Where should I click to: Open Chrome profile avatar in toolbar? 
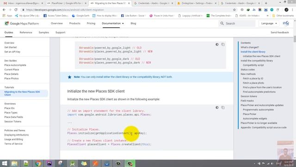(286, 10)
